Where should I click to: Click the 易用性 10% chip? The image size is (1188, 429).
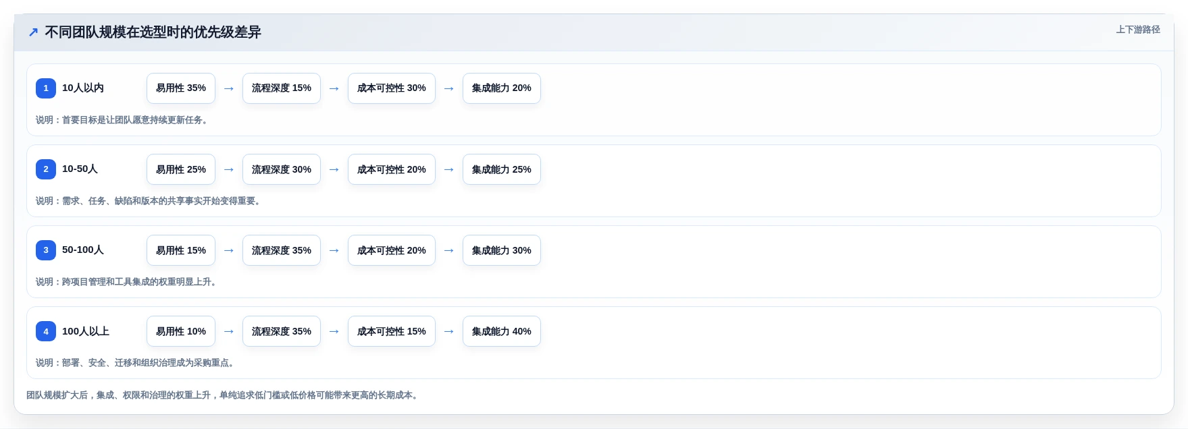pyautogui.click(x=181, y=331)
